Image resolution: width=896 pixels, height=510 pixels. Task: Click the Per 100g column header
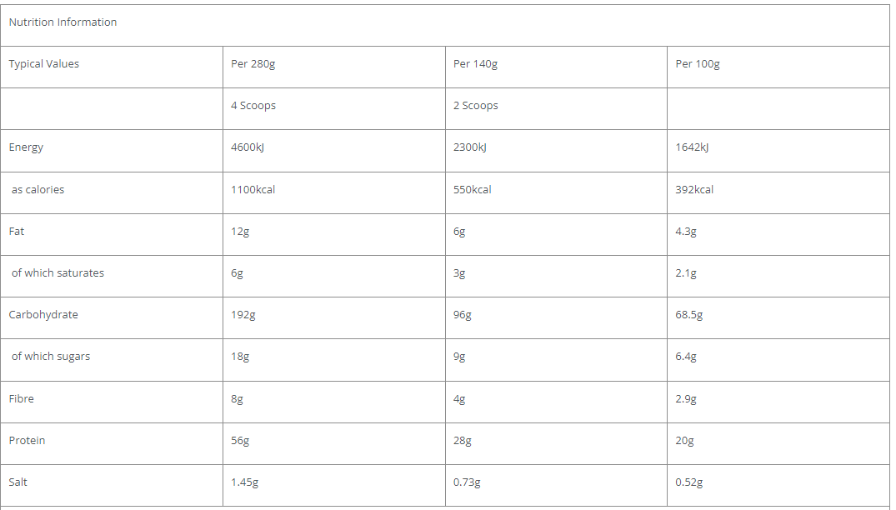click(698, 64)
